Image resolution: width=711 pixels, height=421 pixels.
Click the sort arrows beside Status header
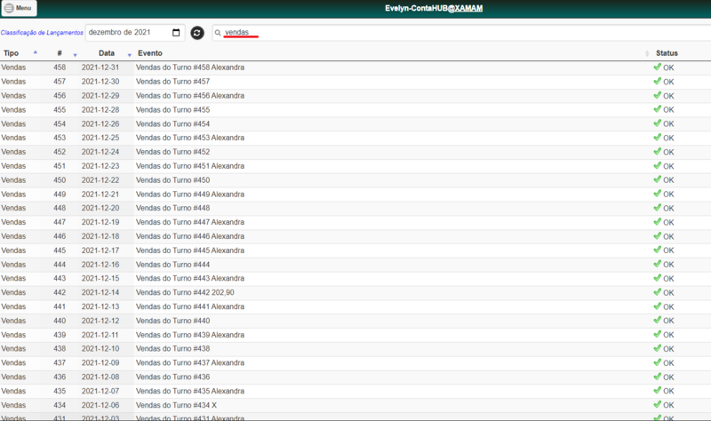tap(647, 53)
